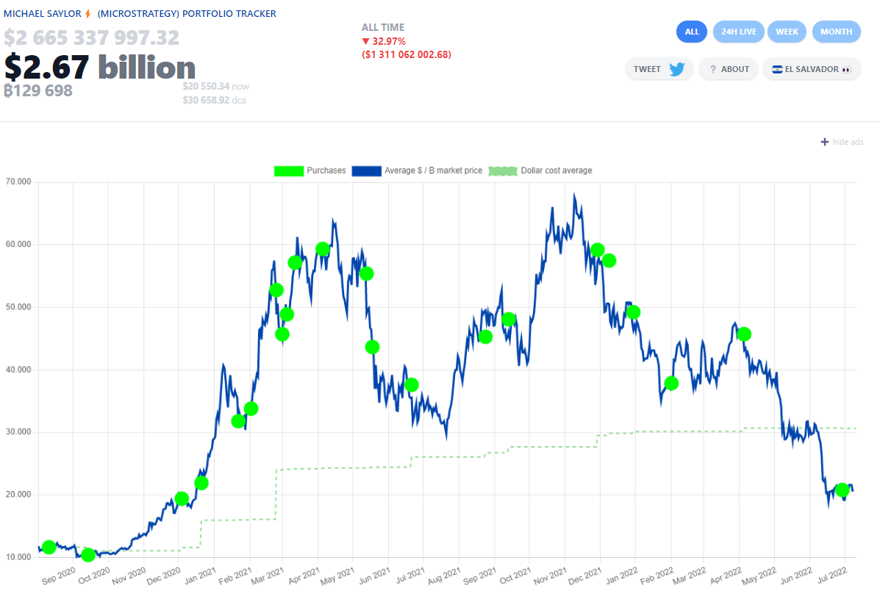Click the Twitter bird icon

pos(677,69)
